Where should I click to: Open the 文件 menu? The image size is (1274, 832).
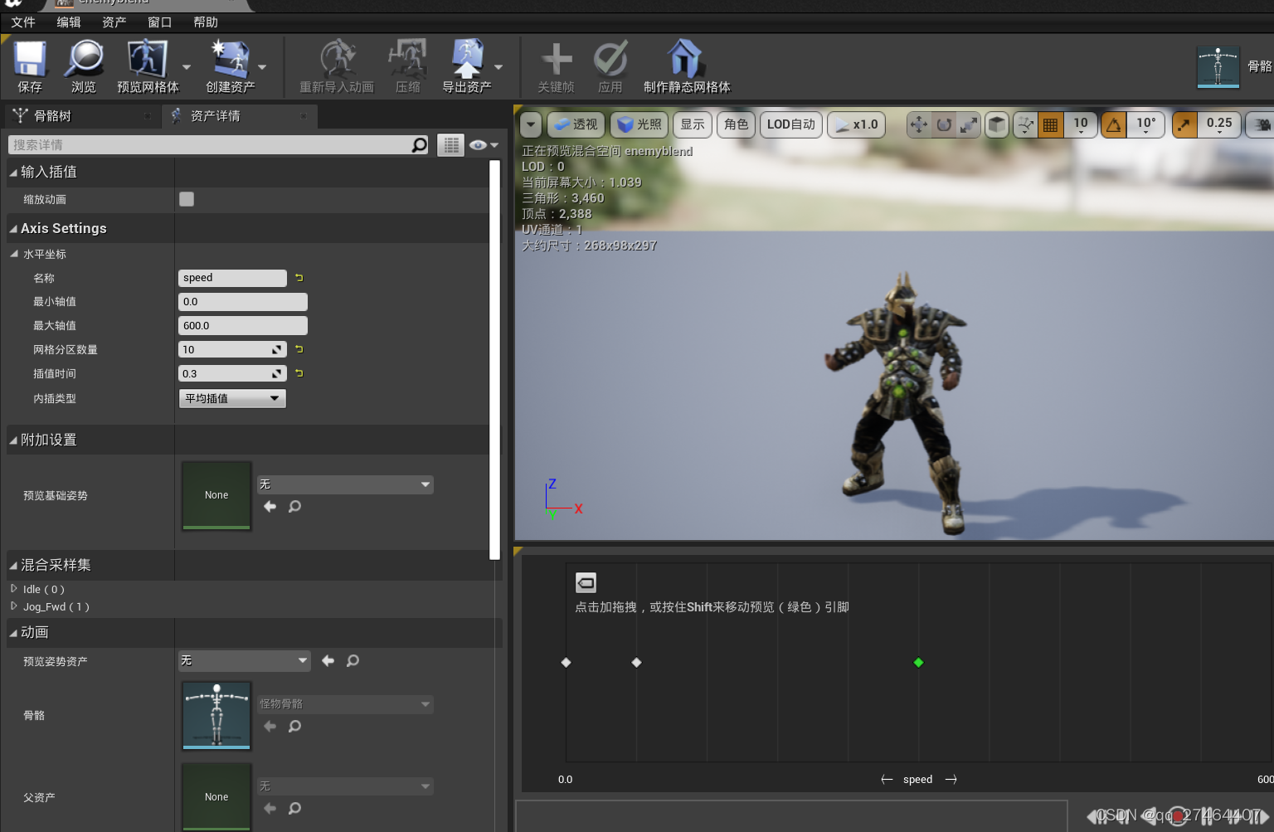[x=23, y=22]
